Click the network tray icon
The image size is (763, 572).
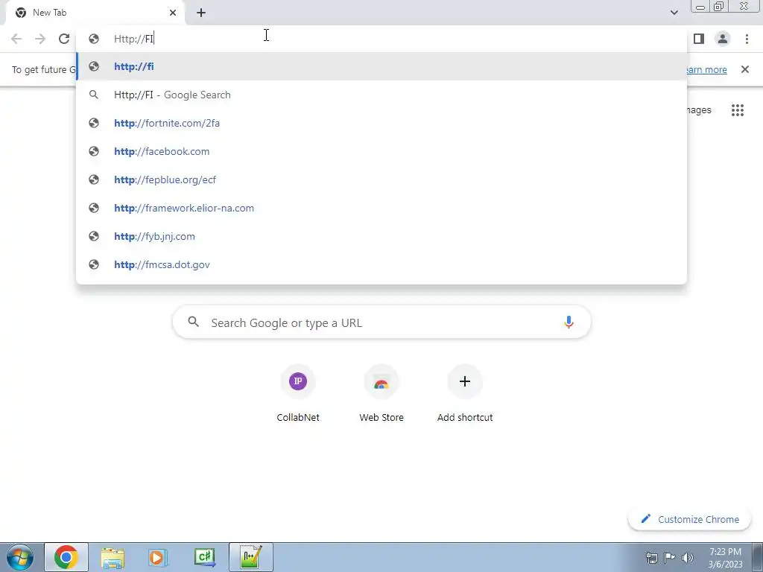[651, 558]
